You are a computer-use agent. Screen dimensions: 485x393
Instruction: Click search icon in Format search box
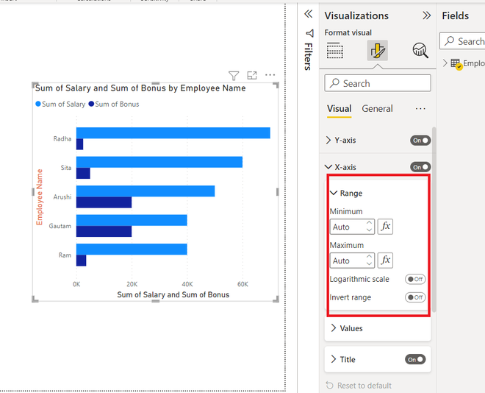pyautogui.click(x=334, y=83)
